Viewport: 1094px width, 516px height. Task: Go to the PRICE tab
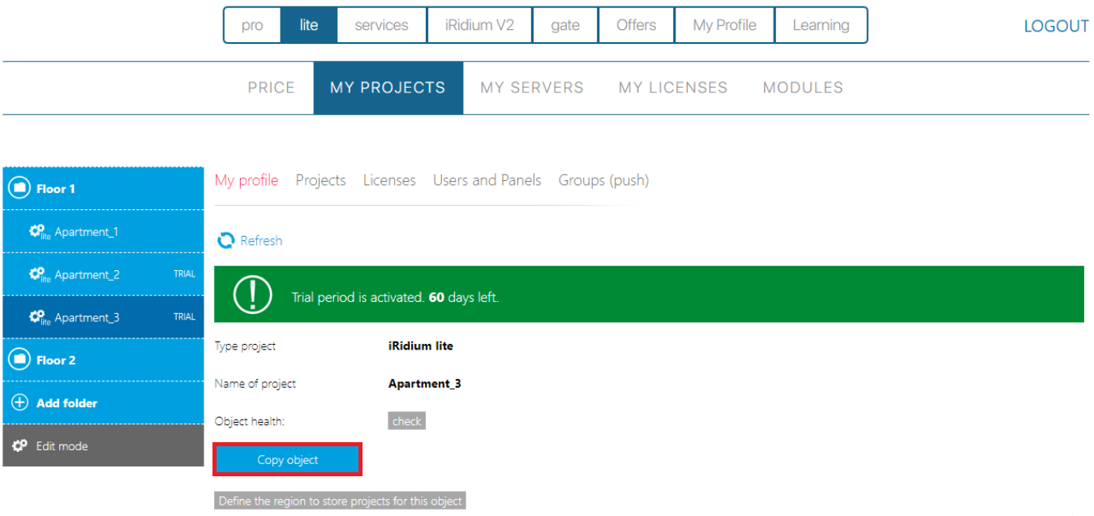pyautogui.click(x=271, y=88)
